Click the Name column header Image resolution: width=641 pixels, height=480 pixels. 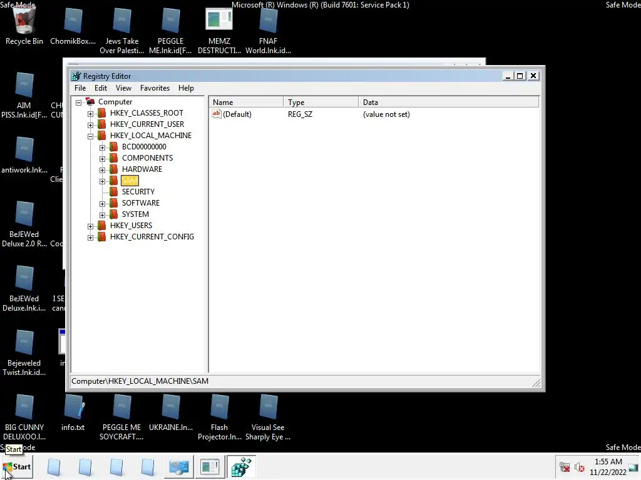(245, 102)
